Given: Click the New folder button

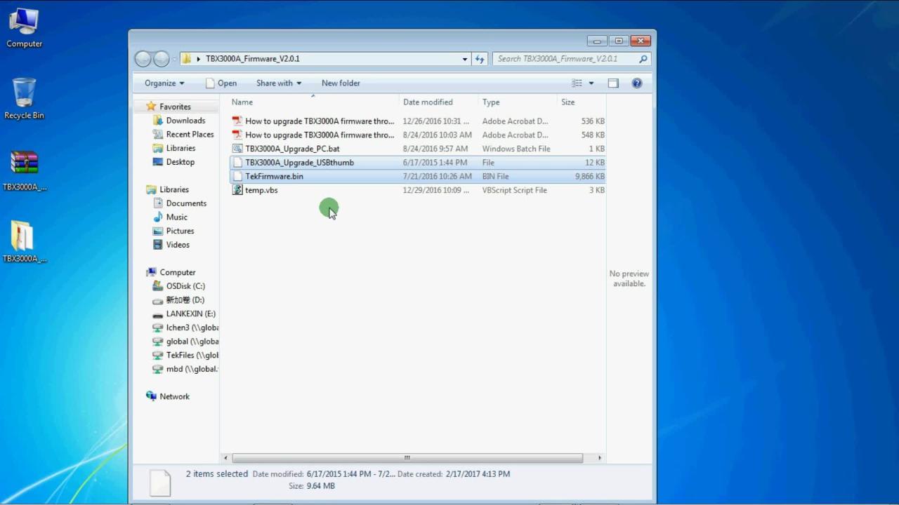Looking at the screenshot, I should [341, 83].
